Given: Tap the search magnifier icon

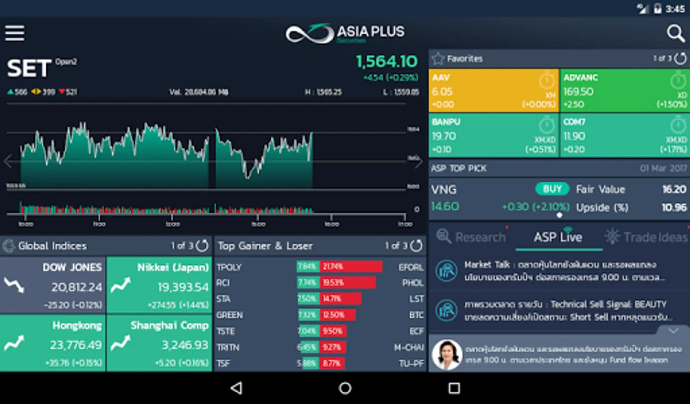Looking at the screenshot, I should click(x=676, y=33).
